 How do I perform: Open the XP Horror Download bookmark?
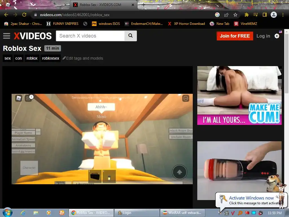point(186,24)
